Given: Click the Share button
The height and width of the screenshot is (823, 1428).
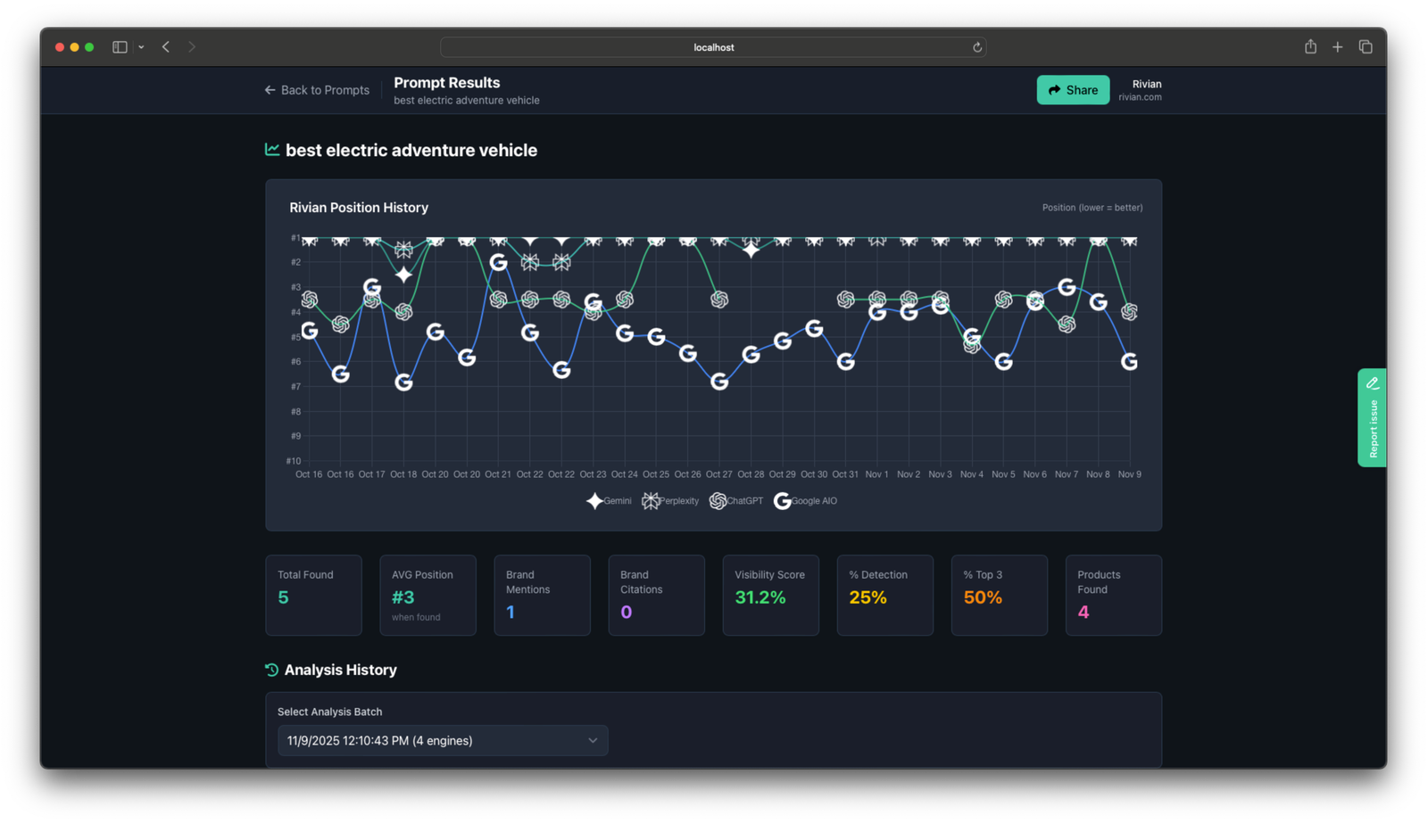Looking at the screenshot, I should pos(1073,90).
